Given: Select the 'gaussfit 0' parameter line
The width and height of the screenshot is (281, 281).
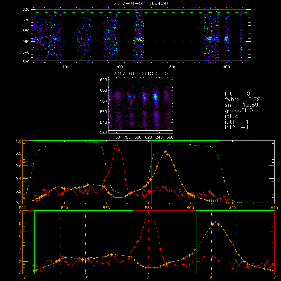Looking at the screenshot, I should point(239,110).
